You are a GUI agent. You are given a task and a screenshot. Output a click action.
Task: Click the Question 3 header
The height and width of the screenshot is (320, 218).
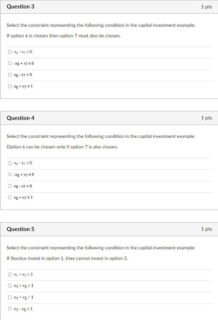[19, 6]
